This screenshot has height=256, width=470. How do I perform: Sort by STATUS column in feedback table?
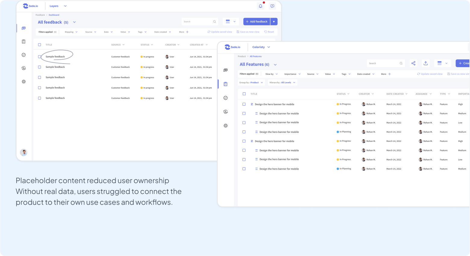point(147,45)
